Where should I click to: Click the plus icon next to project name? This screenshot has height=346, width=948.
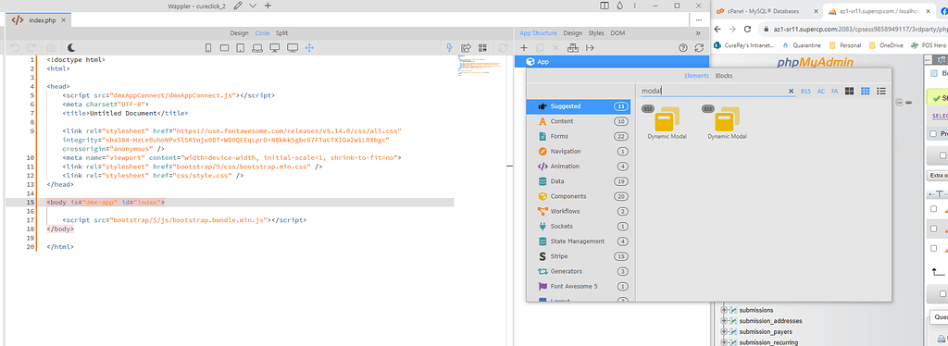[268, 6]
